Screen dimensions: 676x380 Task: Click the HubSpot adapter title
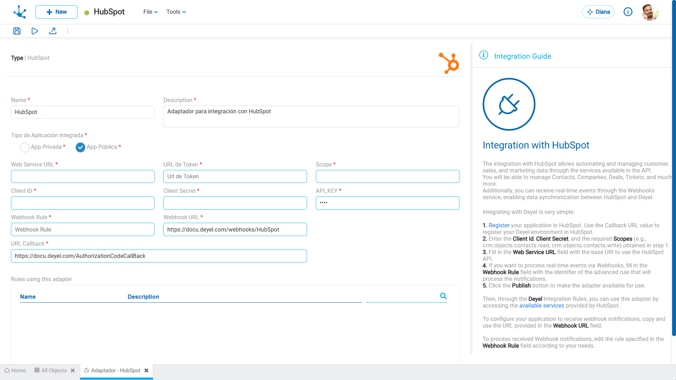[109, 12]
